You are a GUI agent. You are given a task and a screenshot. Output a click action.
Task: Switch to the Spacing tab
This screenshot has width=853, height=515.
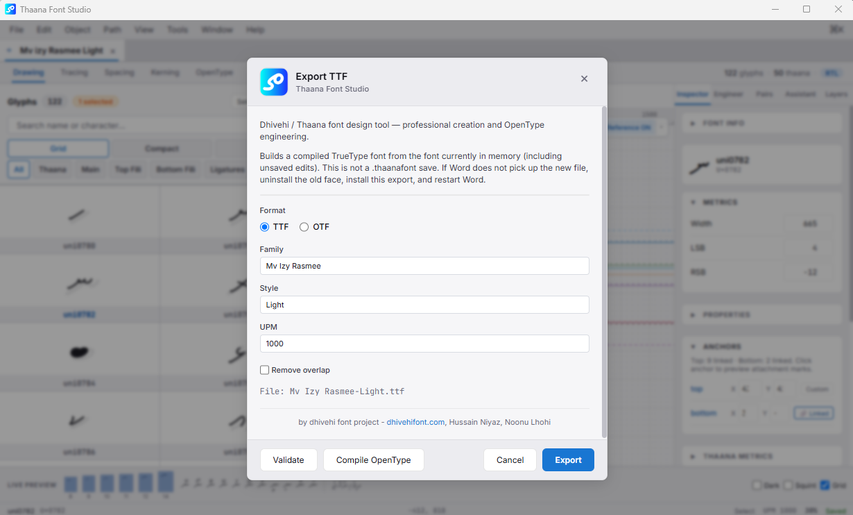click(119, 72)
